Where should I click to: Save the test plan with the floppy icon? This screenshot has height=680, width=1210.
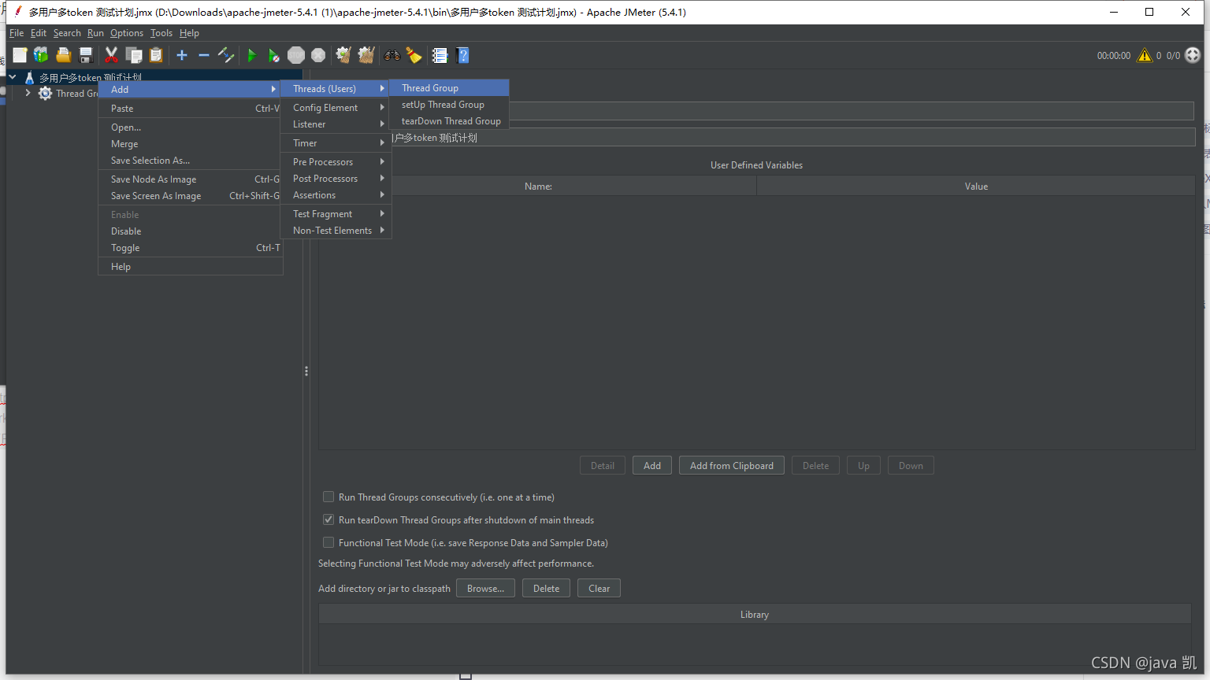pos(86,55)
